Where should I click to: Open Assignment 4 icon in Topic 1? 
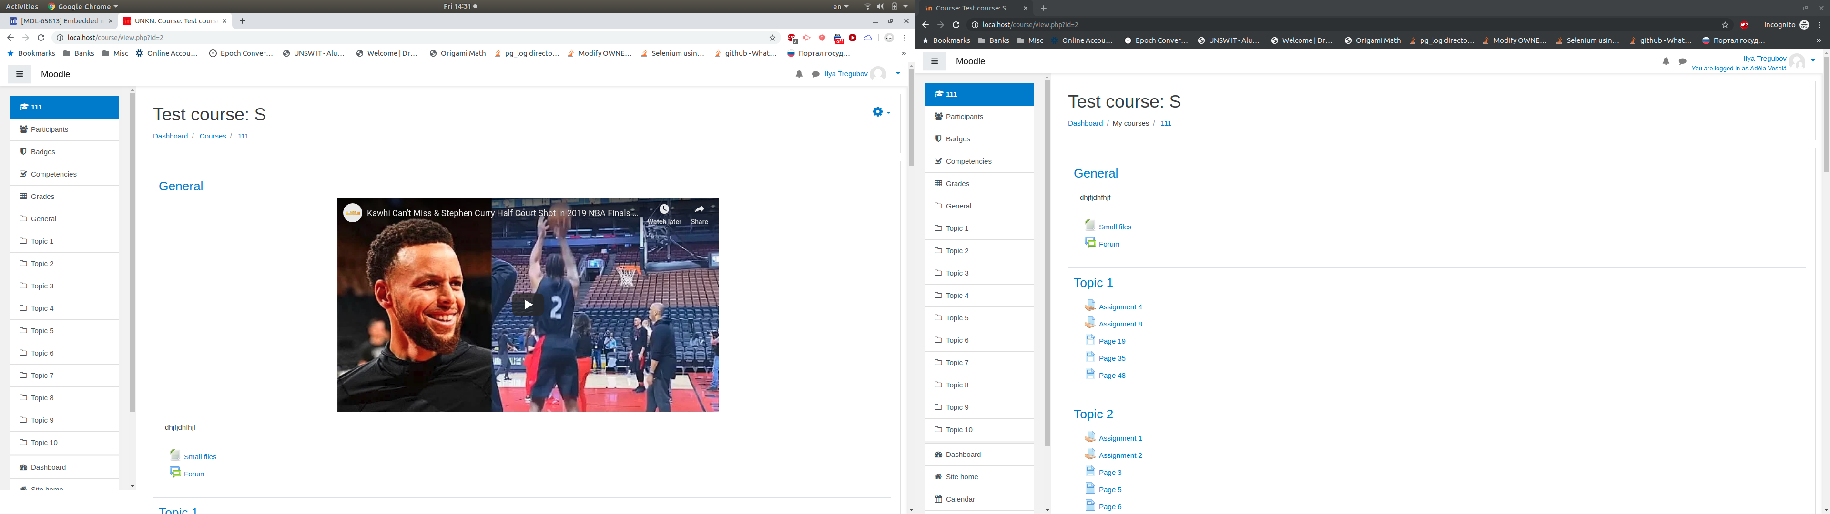click(1090, 305)
